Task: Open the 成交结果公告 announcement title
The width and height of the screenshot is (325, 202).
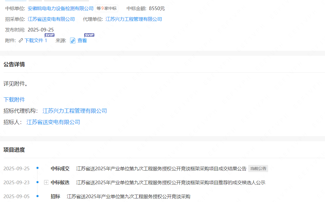Action: point(161,168)
